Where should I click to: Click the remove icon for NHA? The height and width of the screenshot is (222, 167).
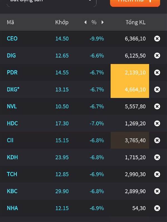coord(157,208)
